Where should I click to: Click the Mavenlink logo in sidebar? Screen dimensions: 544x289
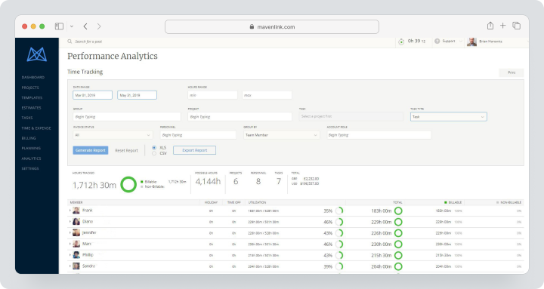point(37,54)
